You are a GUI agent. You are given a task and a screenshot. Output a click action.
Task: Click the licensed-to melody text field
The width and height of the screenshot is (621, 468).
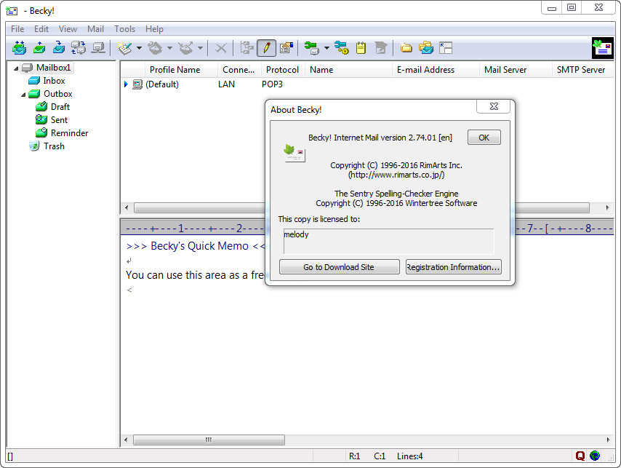click(x=388, y=241)
